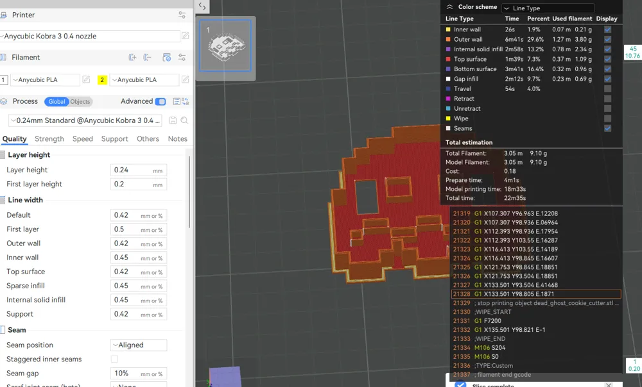Open the Seam position Aligned dropdown
The width and height of the screenshot is (642, 387).
[139, 345]
